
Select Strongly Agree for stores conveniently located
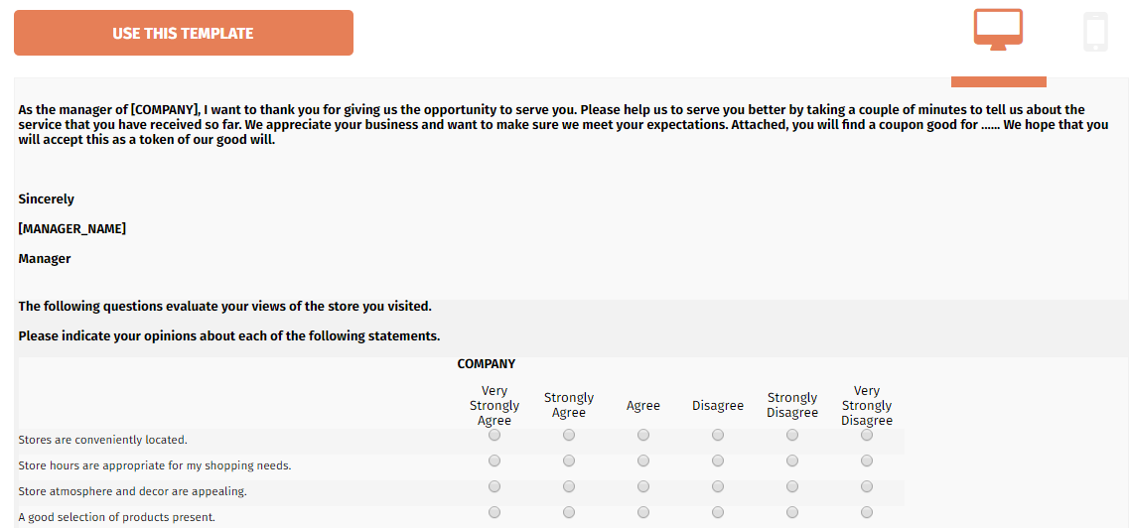tap(569, 436)
